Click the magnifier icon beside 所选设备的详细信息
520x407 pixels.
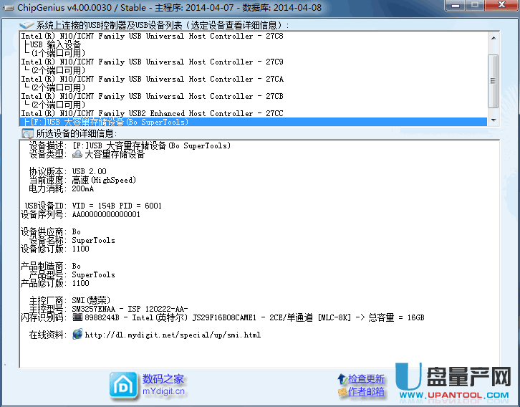point(27,133)
